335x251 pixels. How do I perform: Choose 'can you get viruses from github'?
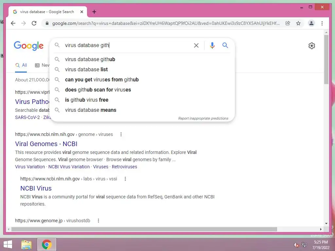coord(142,80)
